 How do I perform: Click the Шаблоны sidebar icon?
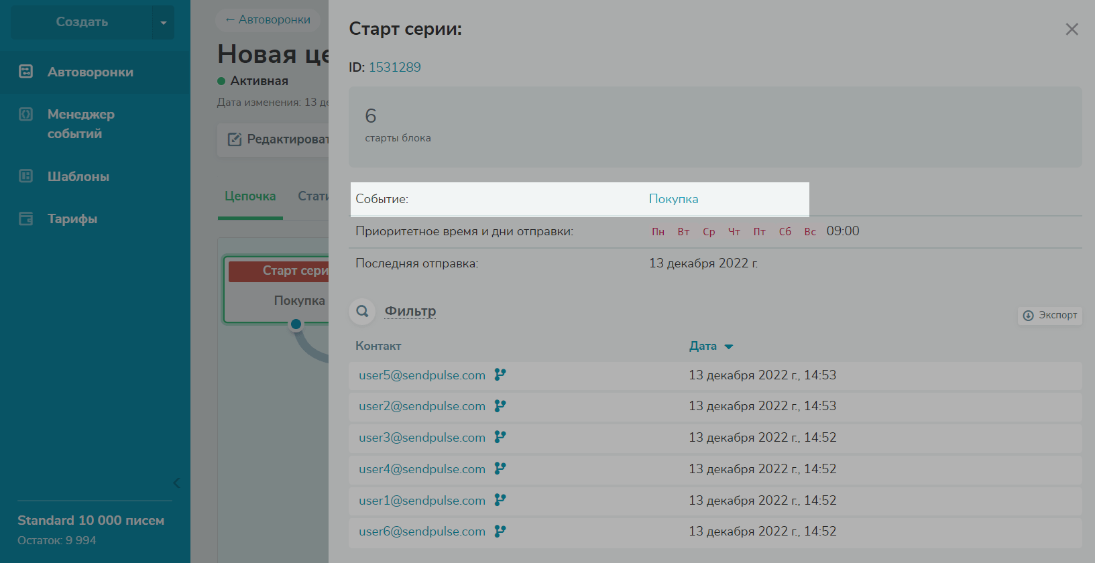click(x=26, y=176)
